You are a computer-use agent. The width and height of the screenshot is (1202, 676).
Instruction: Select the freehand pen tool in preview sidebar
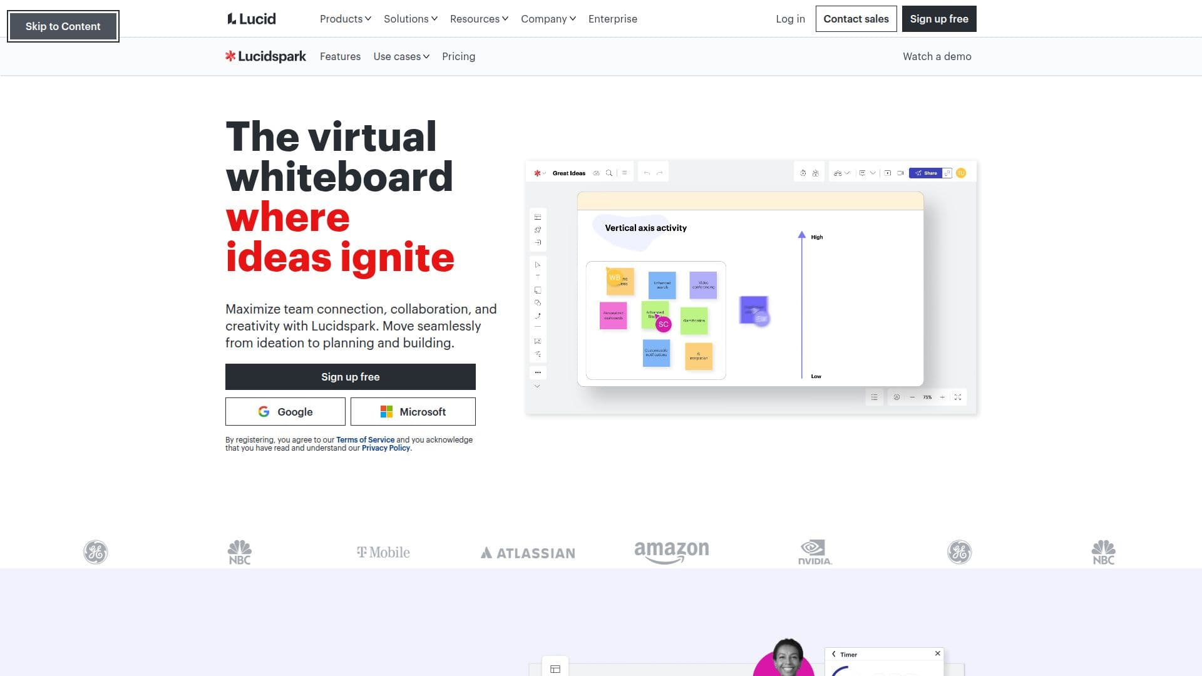538,354
